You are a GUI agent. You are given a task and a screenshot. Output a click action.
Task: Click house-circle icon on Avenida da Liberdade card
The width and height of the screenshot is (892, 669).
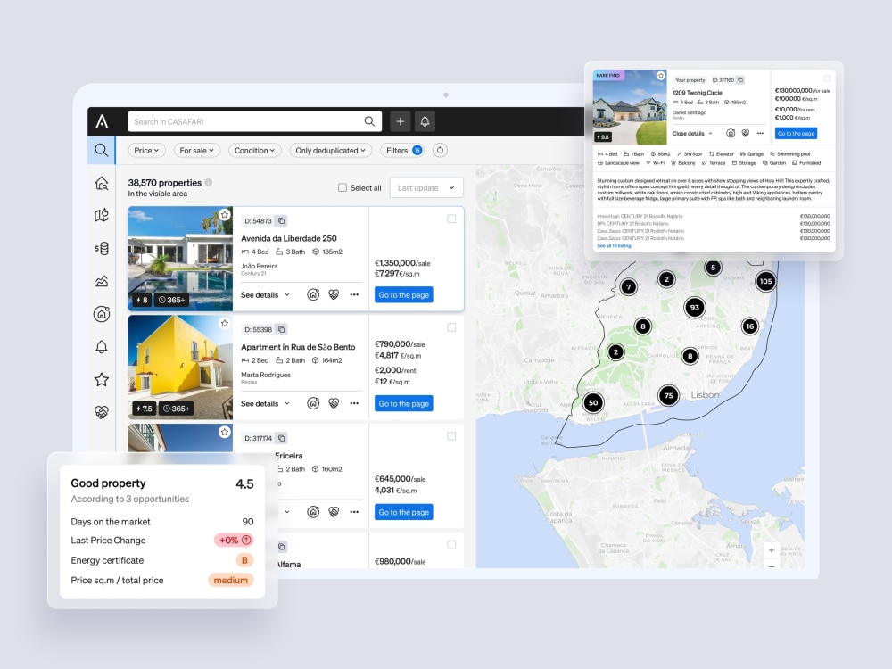coord(313,294)
